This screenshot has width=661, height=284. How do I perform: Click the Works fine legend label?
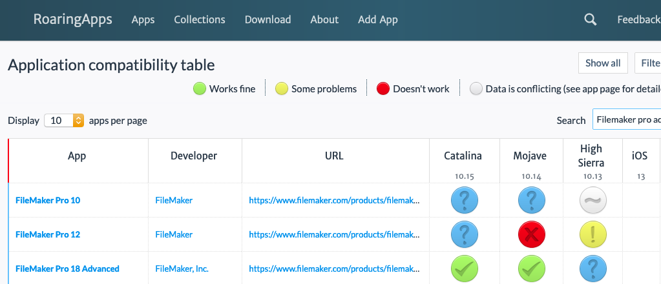(x=232, y=89)
